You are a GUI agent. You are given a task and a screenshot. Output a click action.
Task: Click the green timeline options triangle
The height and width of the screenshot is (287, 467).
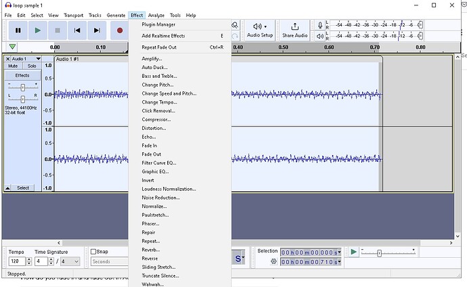coord(12,47)
